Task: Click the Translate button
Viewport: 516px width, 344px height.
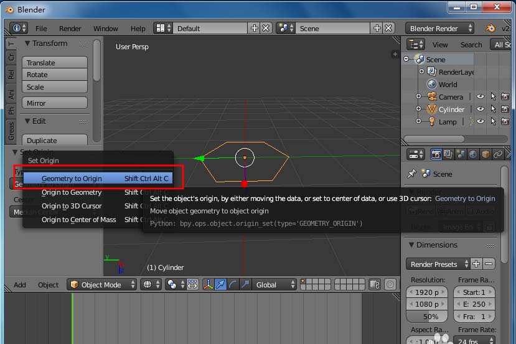Action: click(55, 63)
